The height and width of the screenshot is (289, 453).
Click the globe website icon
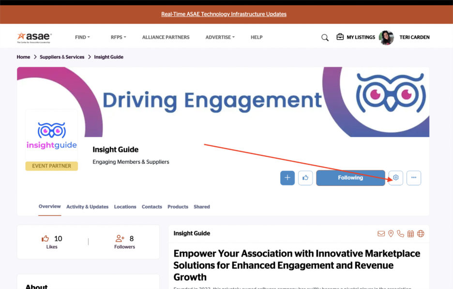tap(421, 234)
